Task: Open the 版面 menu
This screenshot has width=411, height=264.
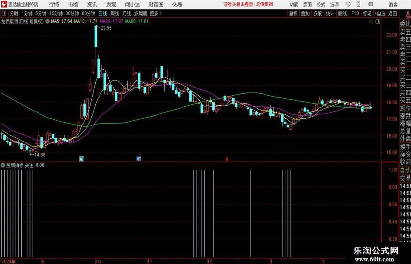Action: click(x=307, y=4)
